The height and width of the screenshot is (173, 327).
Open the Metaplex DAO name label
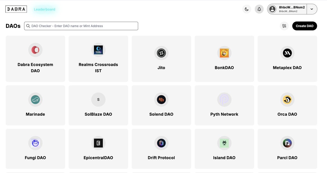[x=287, y=68]
